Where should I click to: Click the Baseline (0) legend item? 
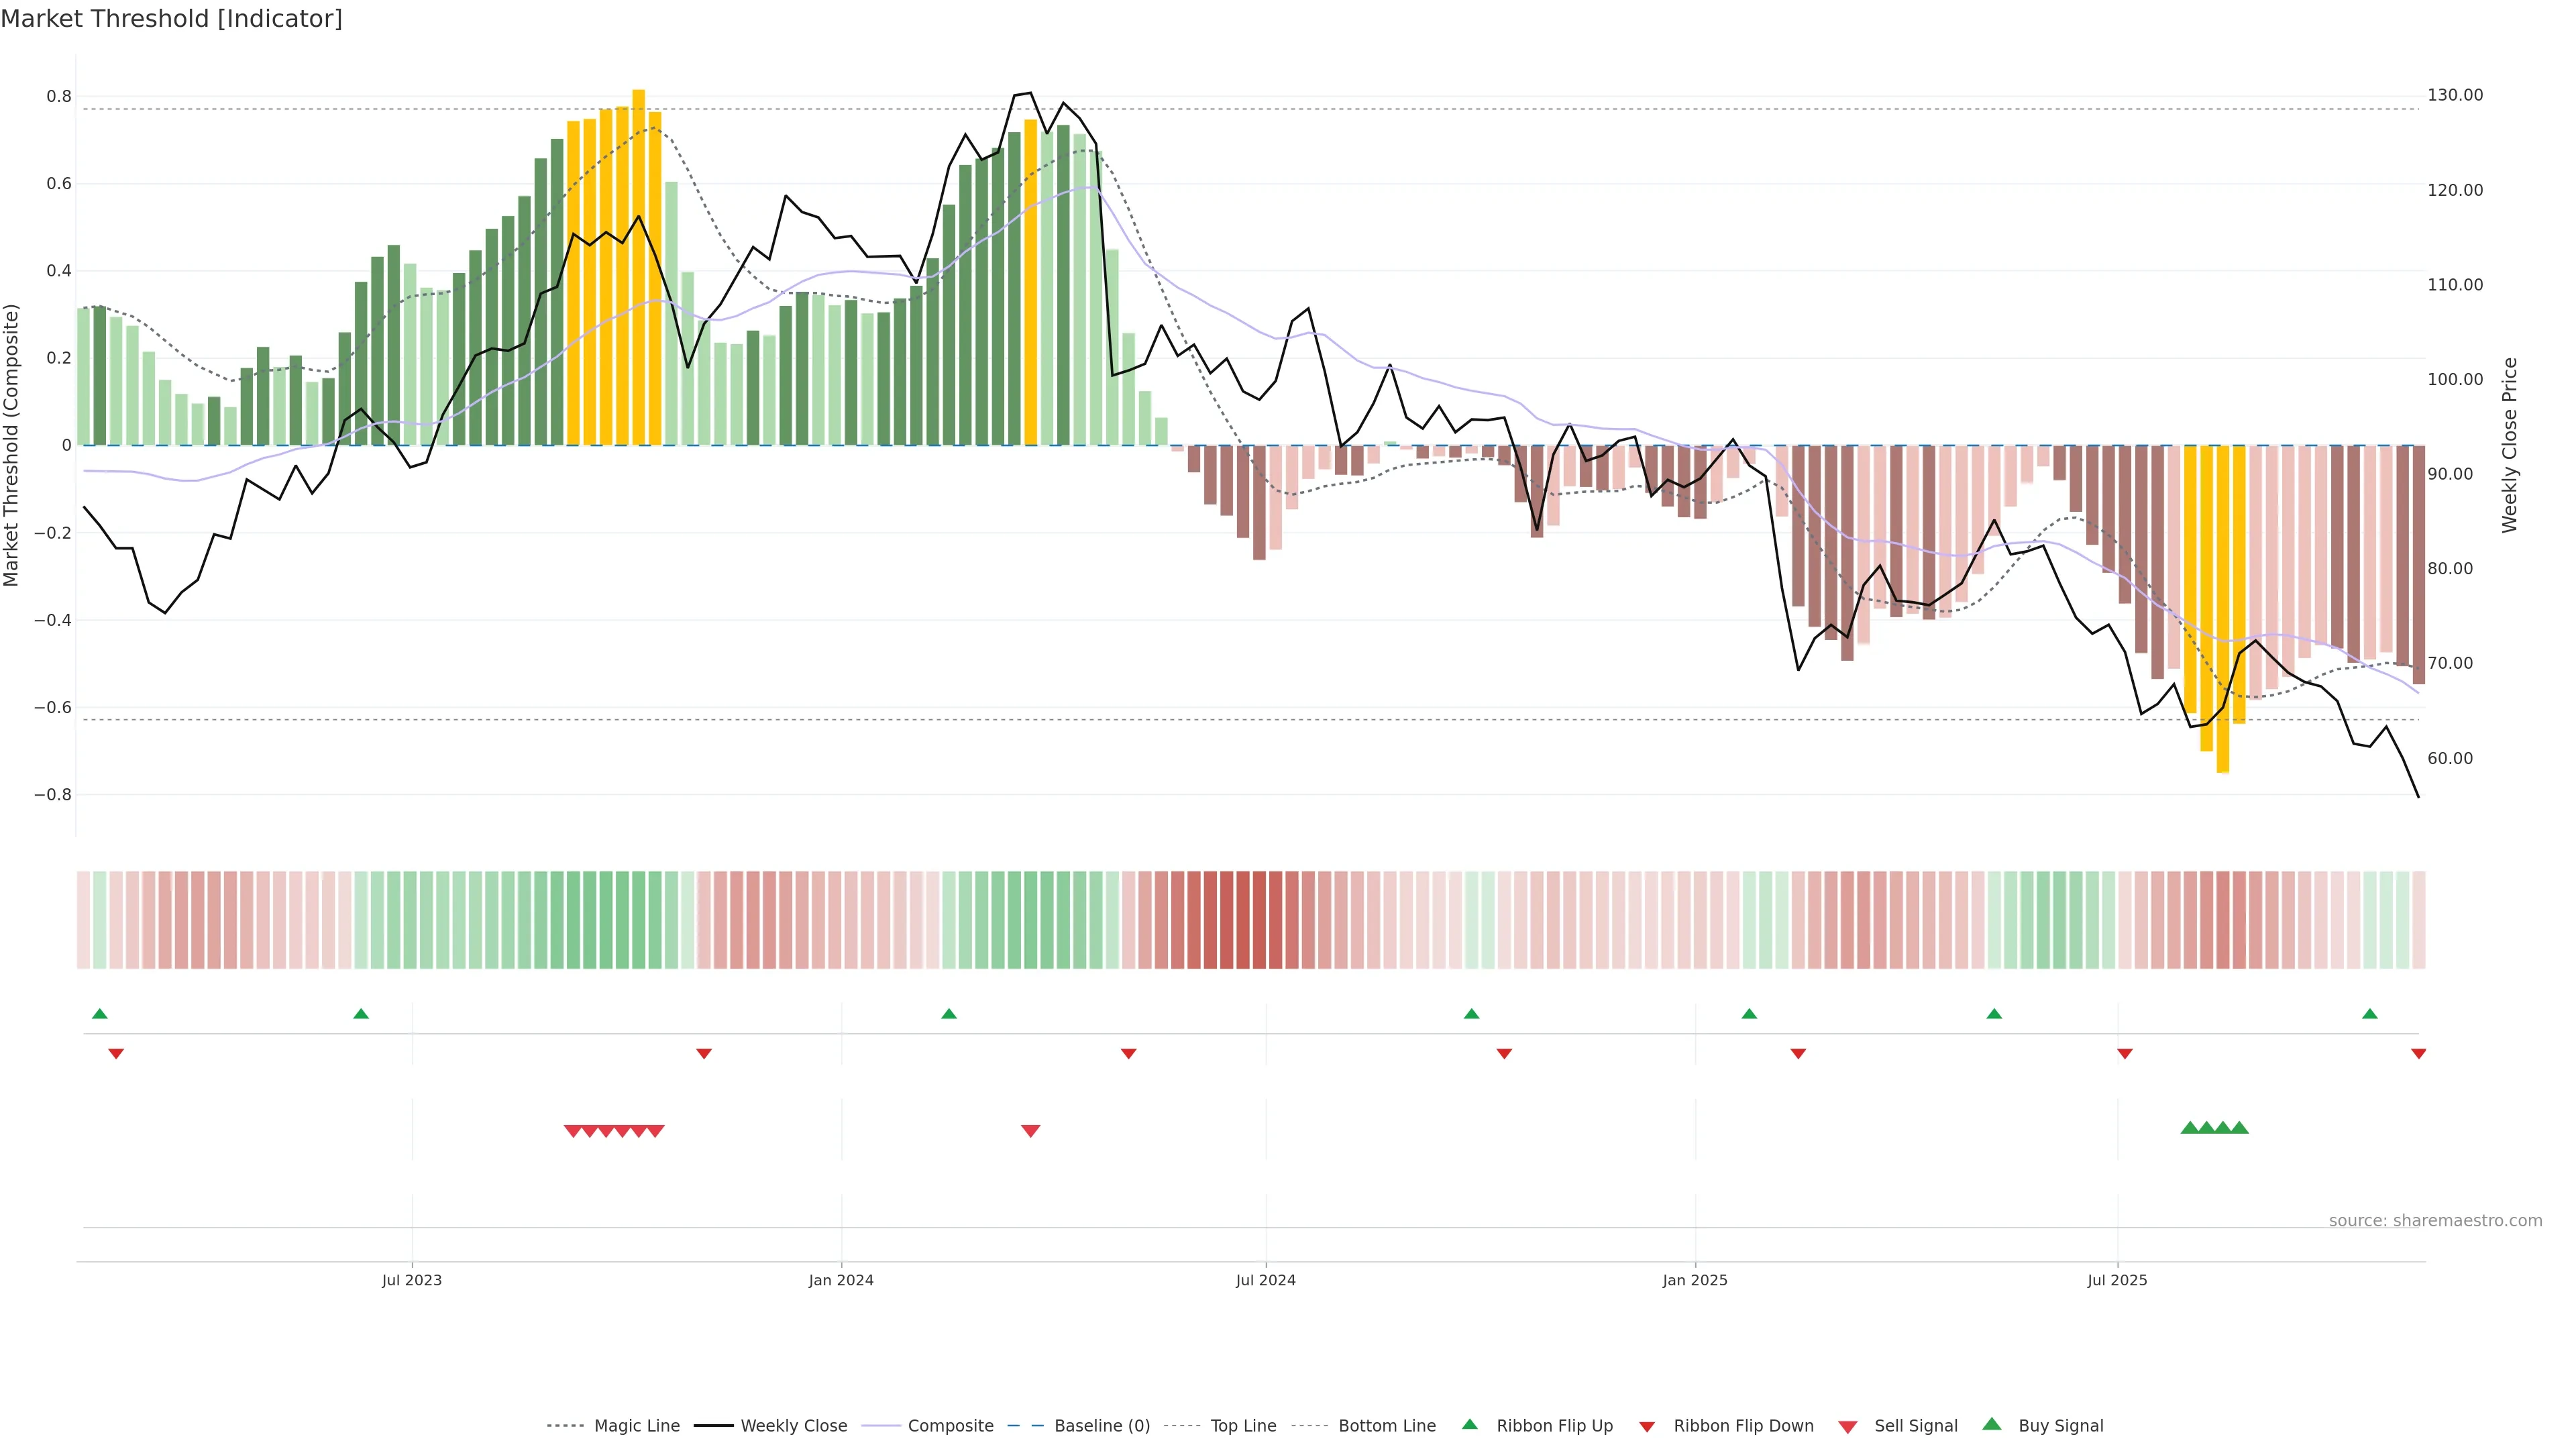coord(1101,1425)
